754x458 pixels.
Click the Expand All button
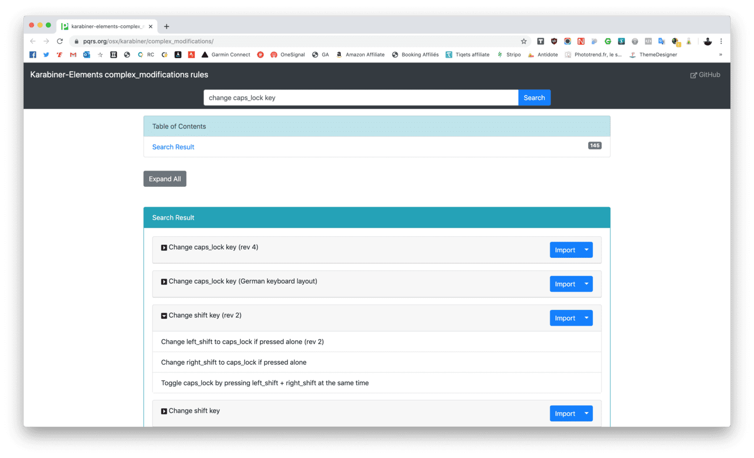click(x=165, y=179)
